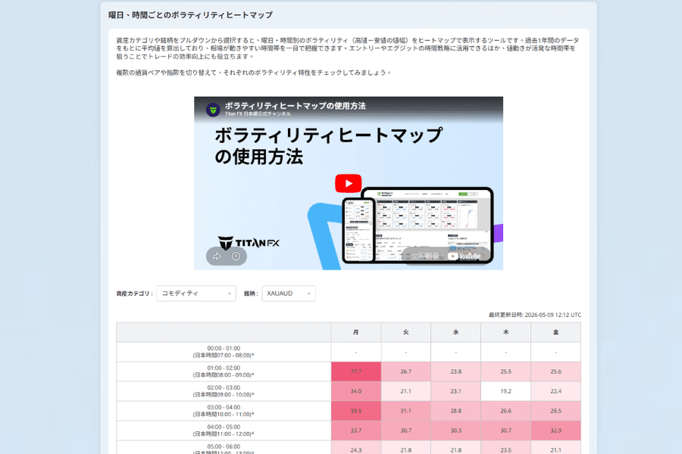Click the heatmap cell with value 19.2

(x=506, y=391)
